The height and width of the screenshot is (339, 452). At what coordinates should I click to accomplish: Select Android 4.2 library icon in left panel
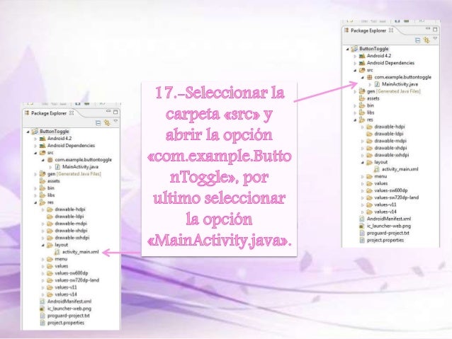point(43,139)
